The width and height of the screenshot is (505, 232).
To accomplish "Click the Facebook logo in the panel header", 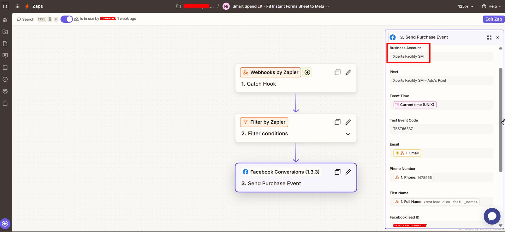I will (x=393, y=37).
